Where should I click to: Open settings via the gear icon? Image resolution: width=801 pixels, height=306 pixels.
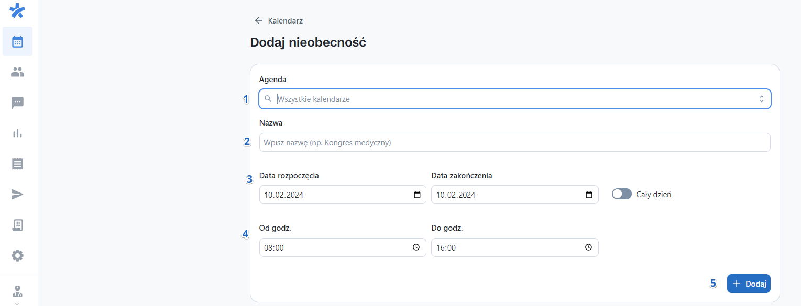tap(17, 255)
